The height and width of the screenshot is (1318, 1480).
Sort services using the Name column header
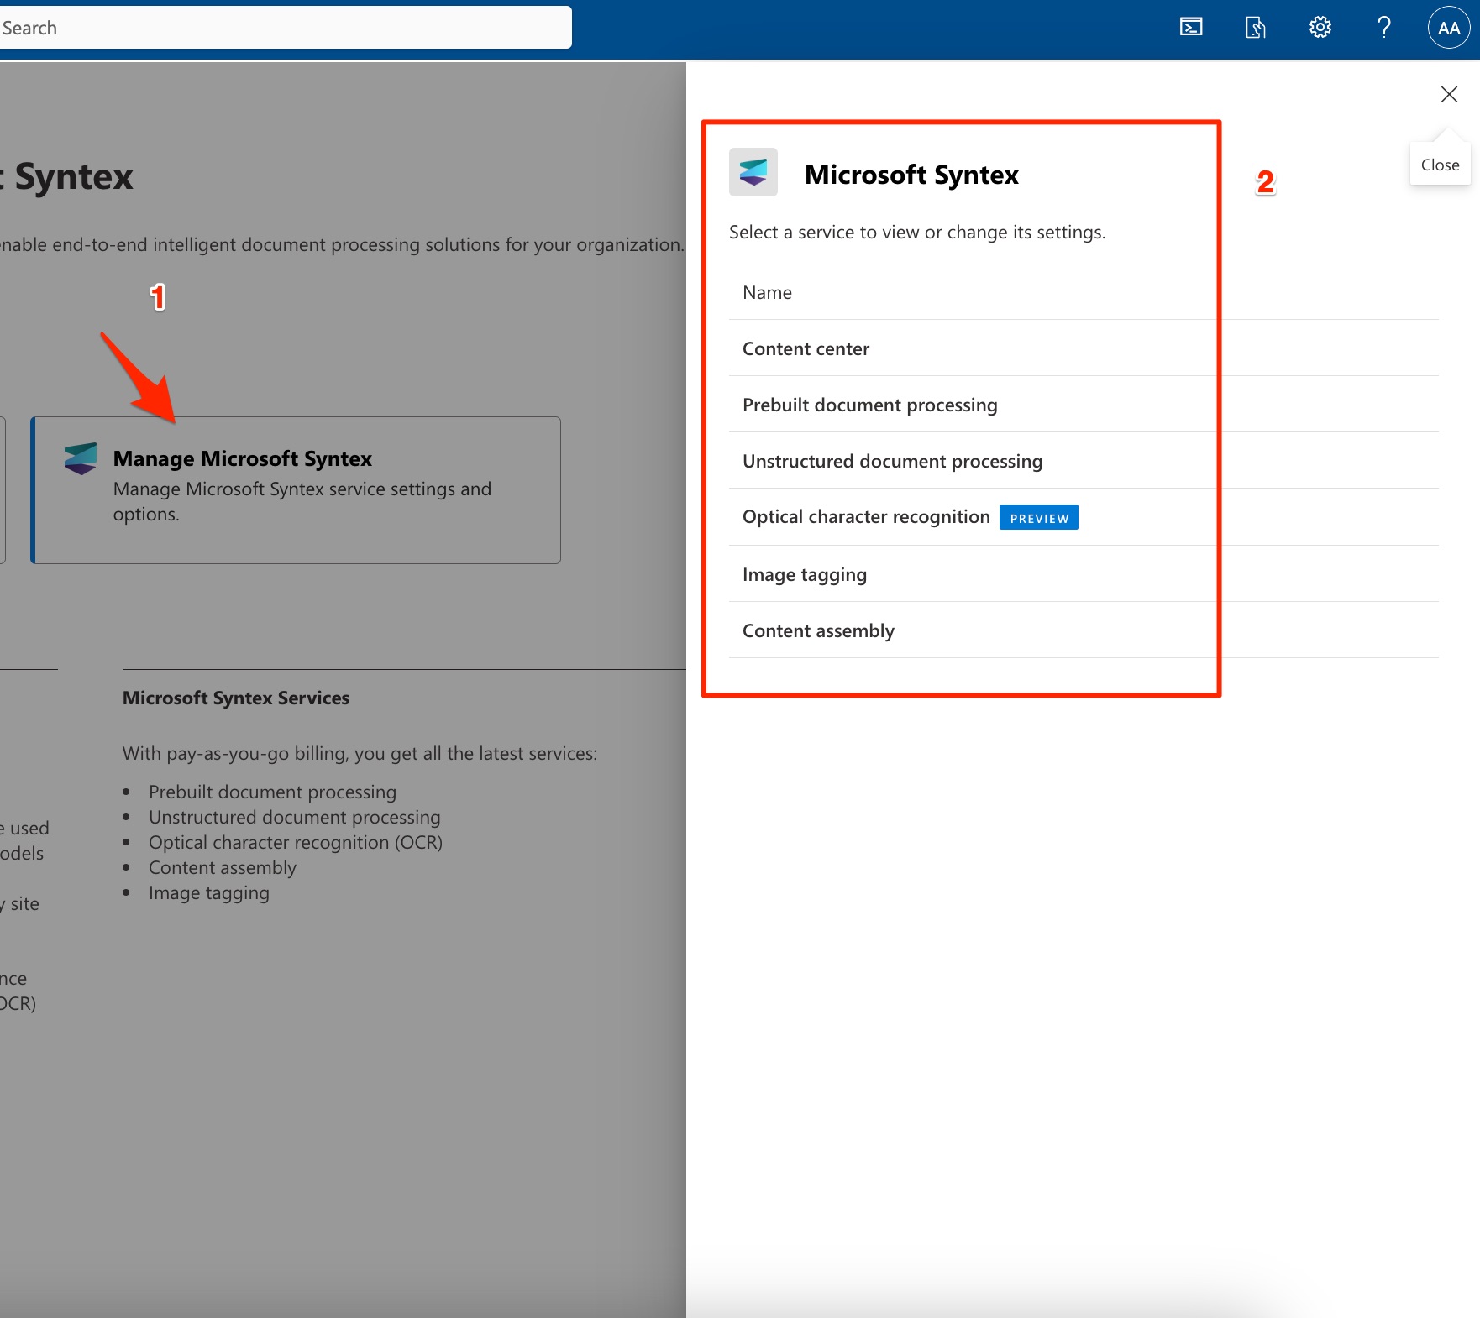(766, 291)
